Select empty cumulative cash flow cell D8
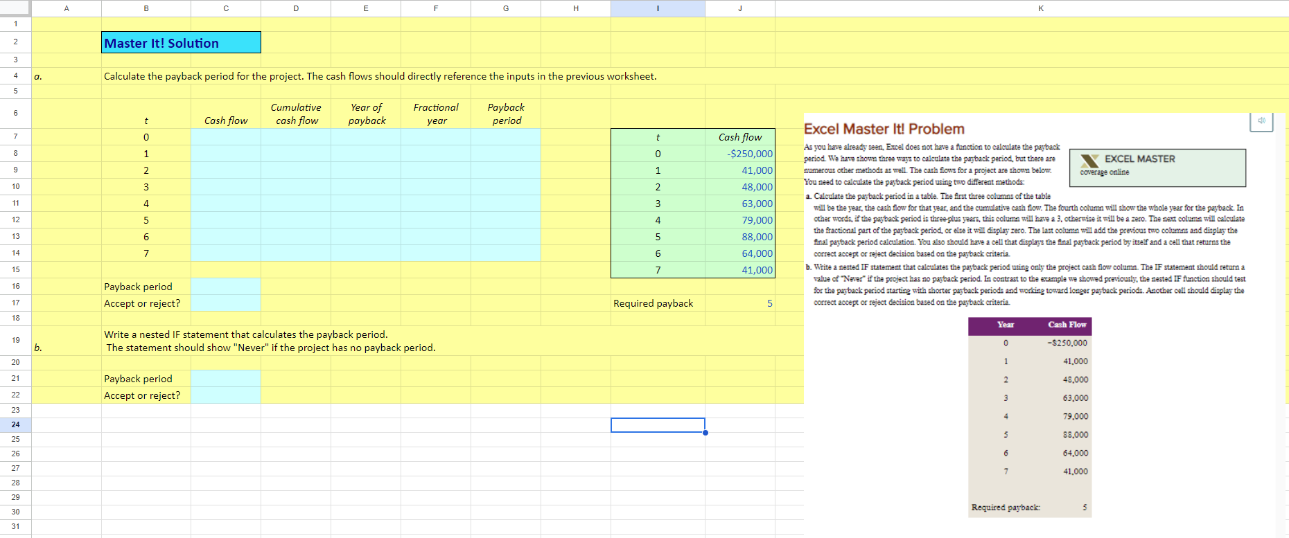The width and height of the screenshot is (1289, 538). (296, 154)
